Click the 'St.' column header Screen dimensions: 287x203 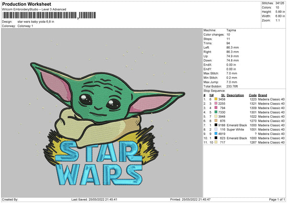click(x=223, y=95)
